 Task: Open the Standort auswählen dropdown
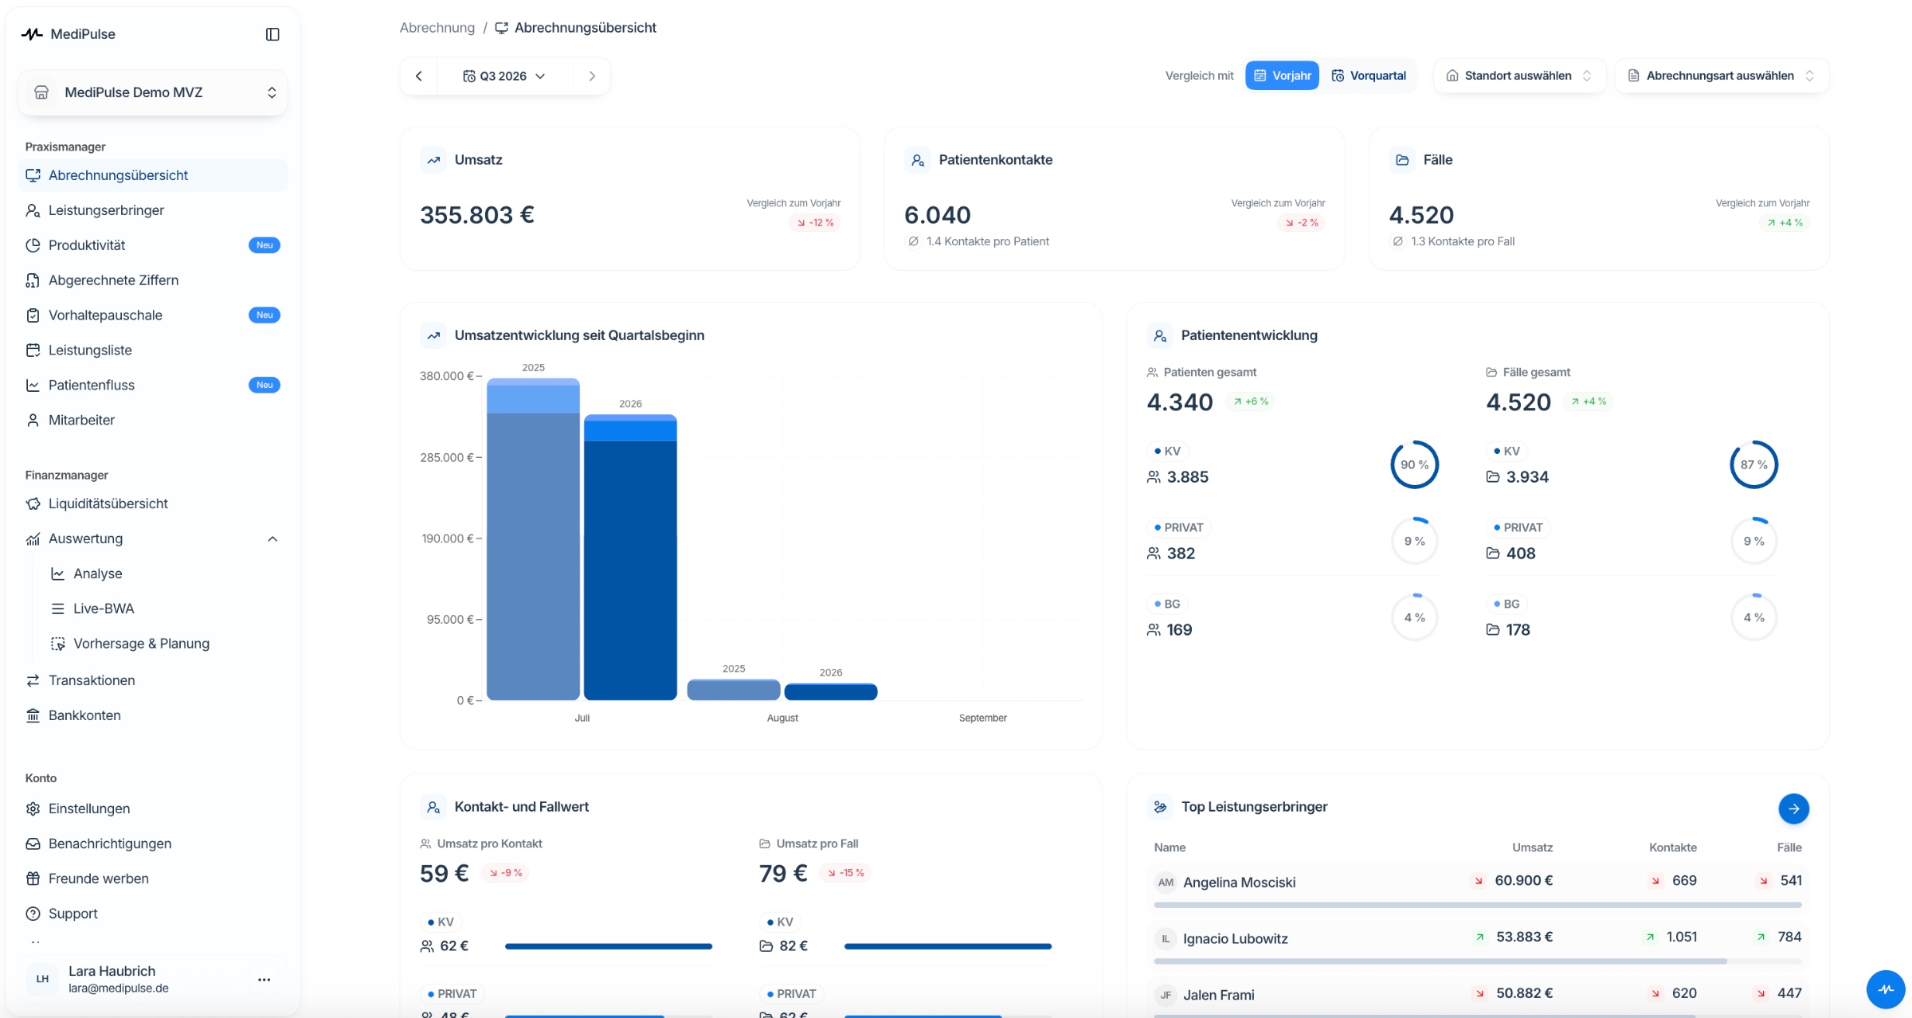(x=1519, y=76)
